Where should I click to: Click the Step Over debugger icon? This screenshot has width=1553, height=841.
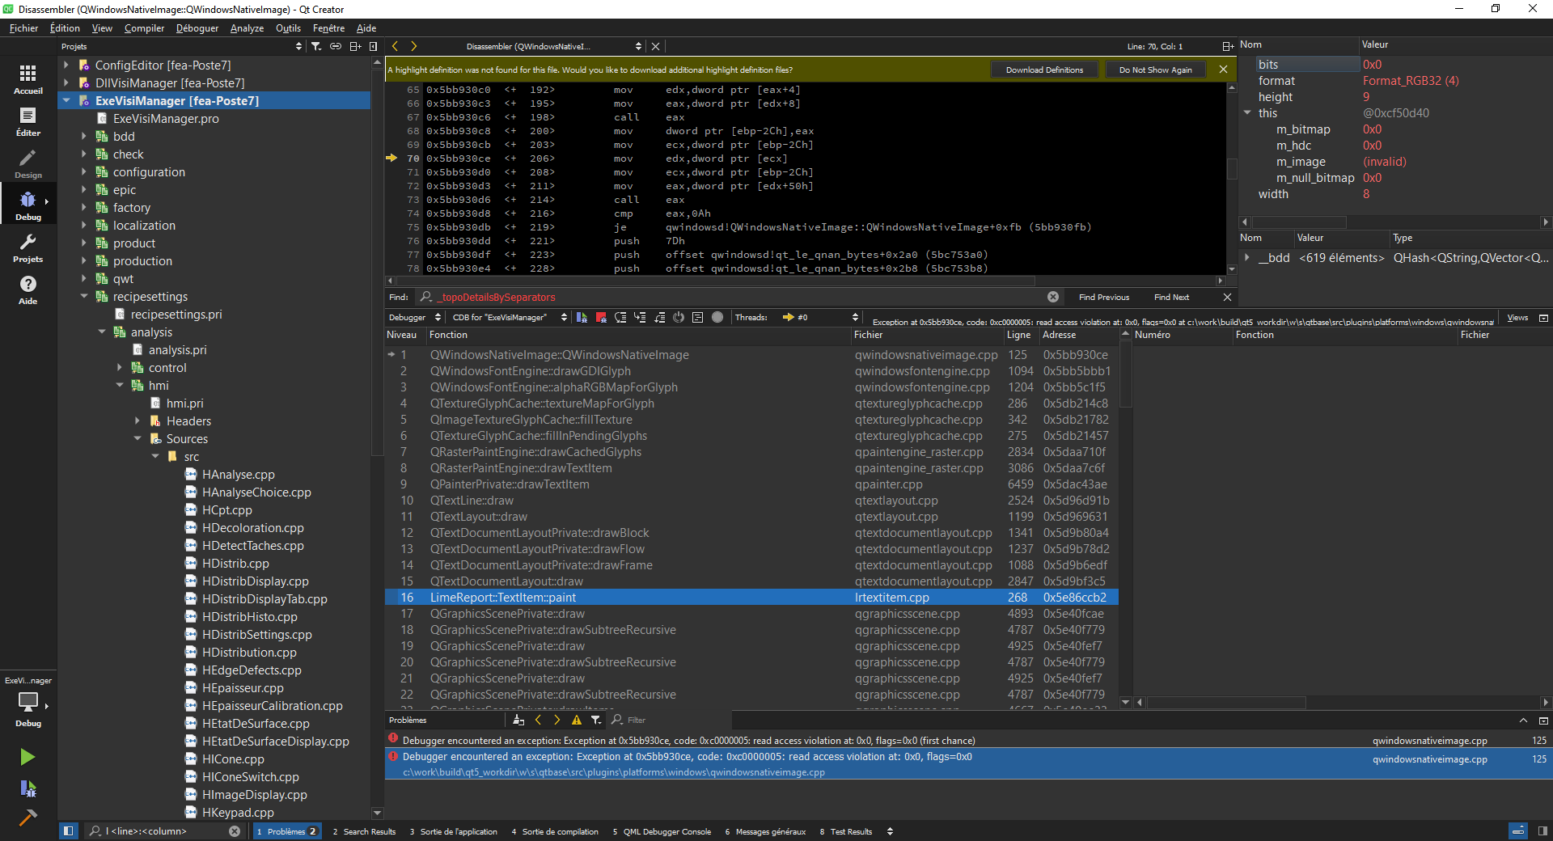click(620, 318)
